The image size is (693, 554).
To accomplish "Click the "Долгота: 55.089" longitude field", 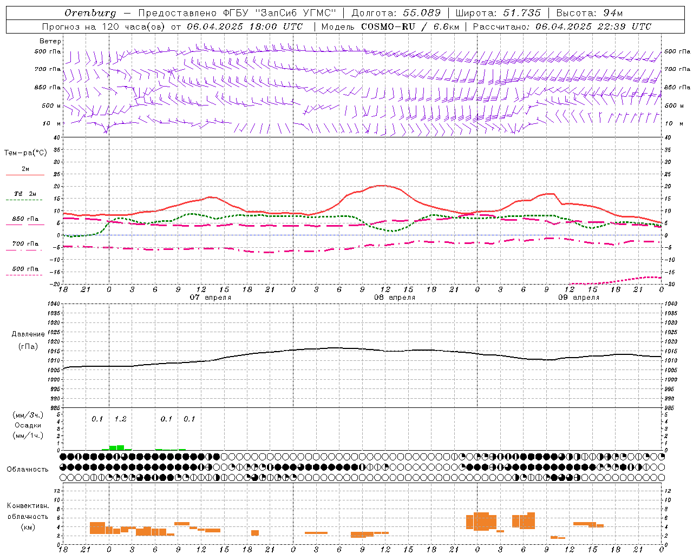I will 396,13.
